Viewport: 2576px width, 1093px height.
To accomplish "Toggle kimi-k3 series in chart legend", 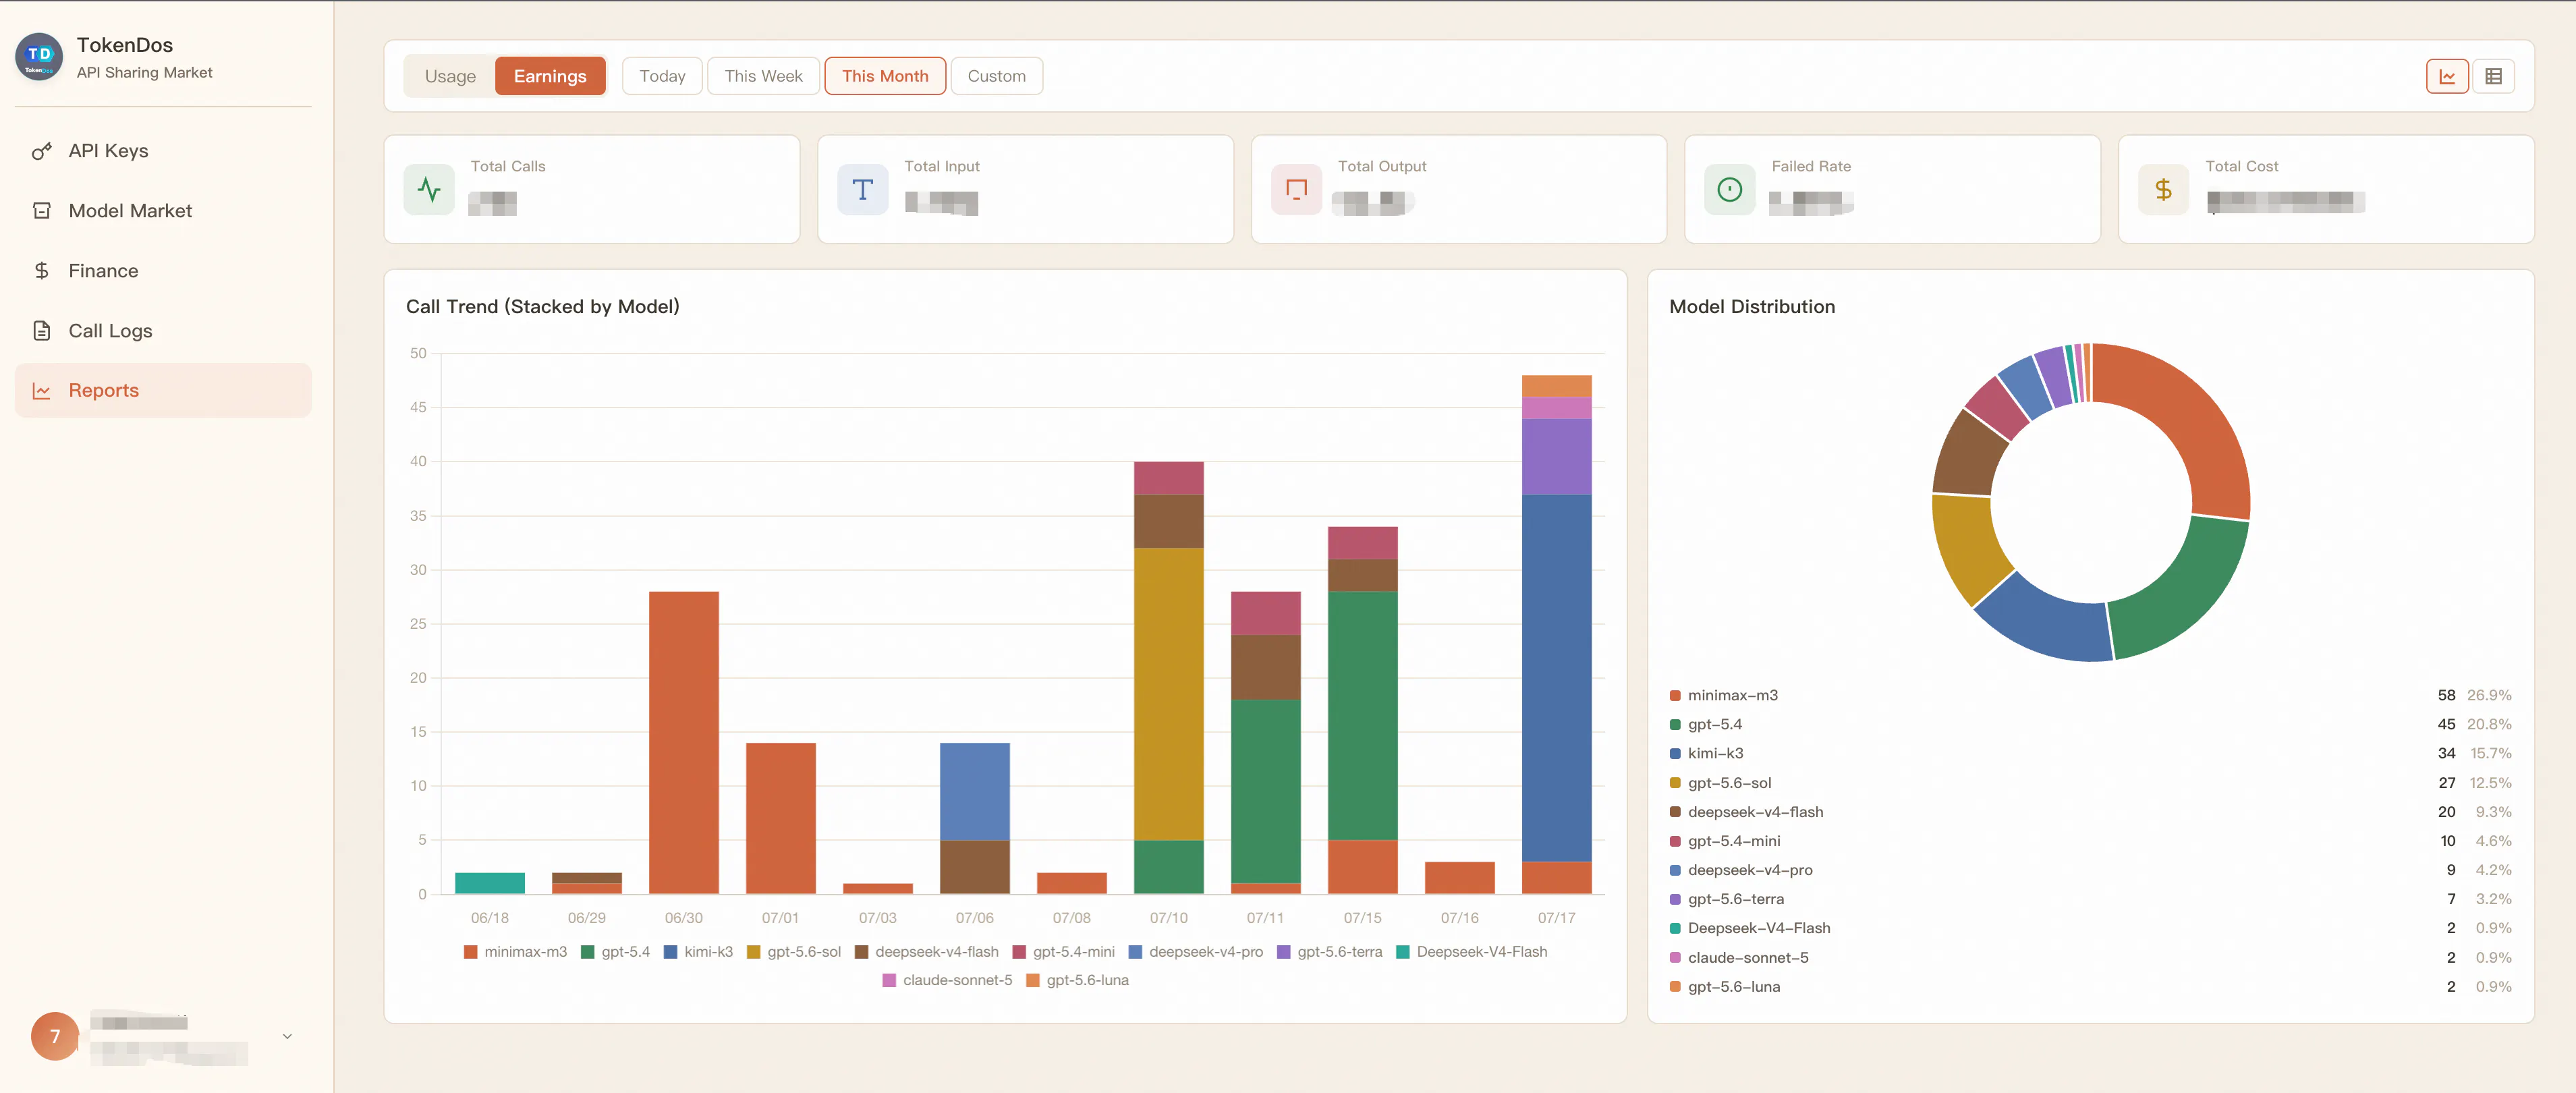I will (x=698, y=952).
